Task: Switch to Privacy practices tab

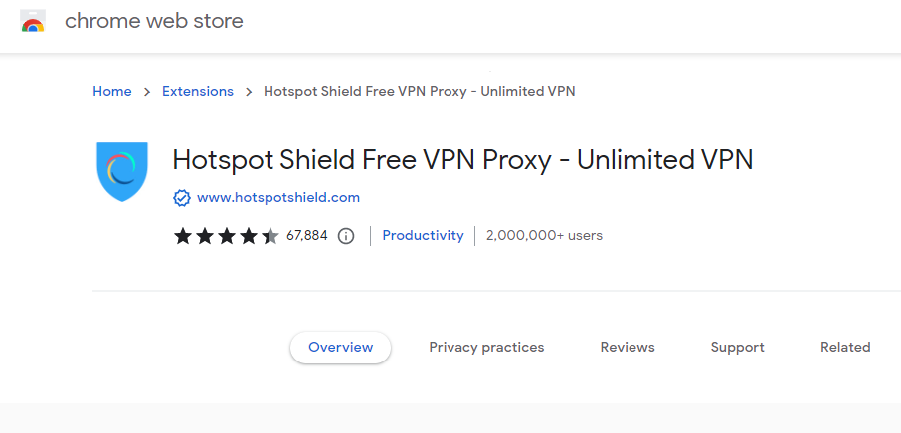Action: [x=486, y=347]
